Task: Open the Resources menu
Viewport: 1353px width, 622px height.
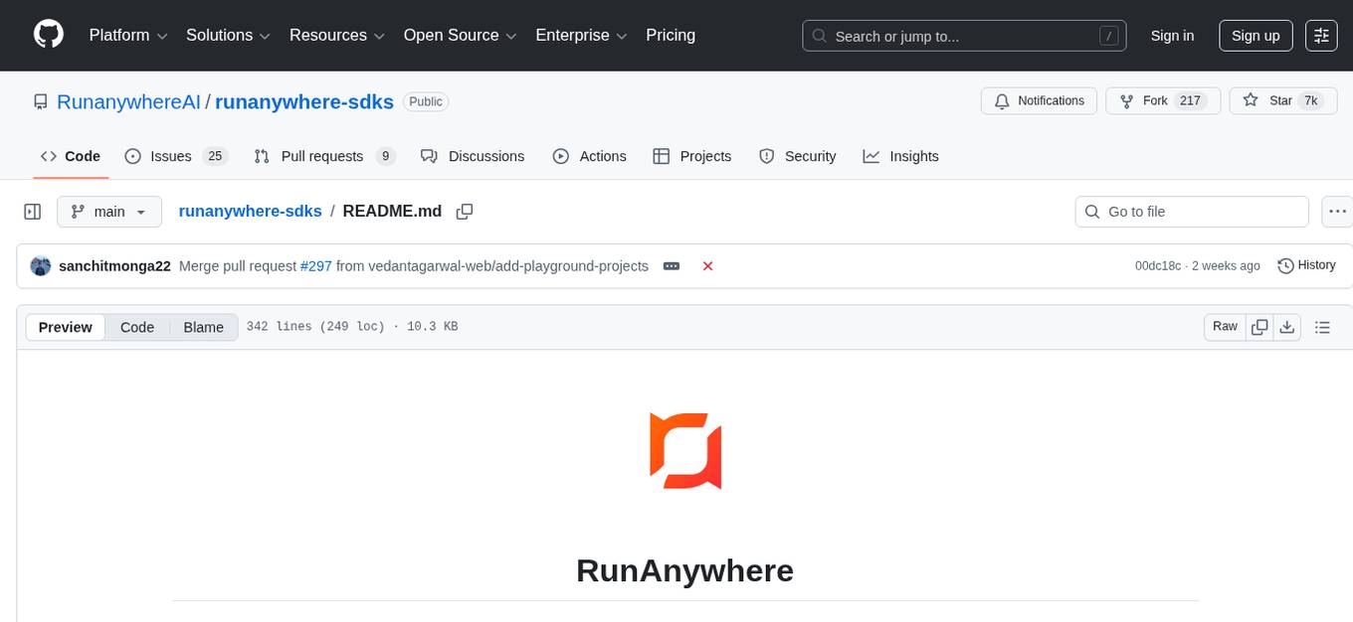Action: coord(336,35)
